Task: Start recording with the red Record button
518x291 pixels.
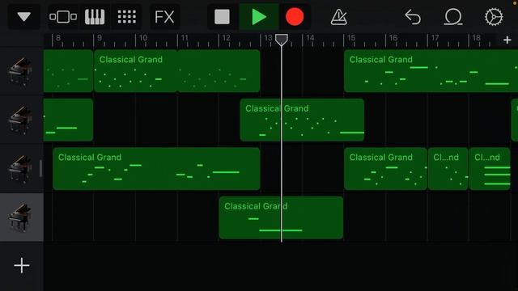Action: [295, 16]
